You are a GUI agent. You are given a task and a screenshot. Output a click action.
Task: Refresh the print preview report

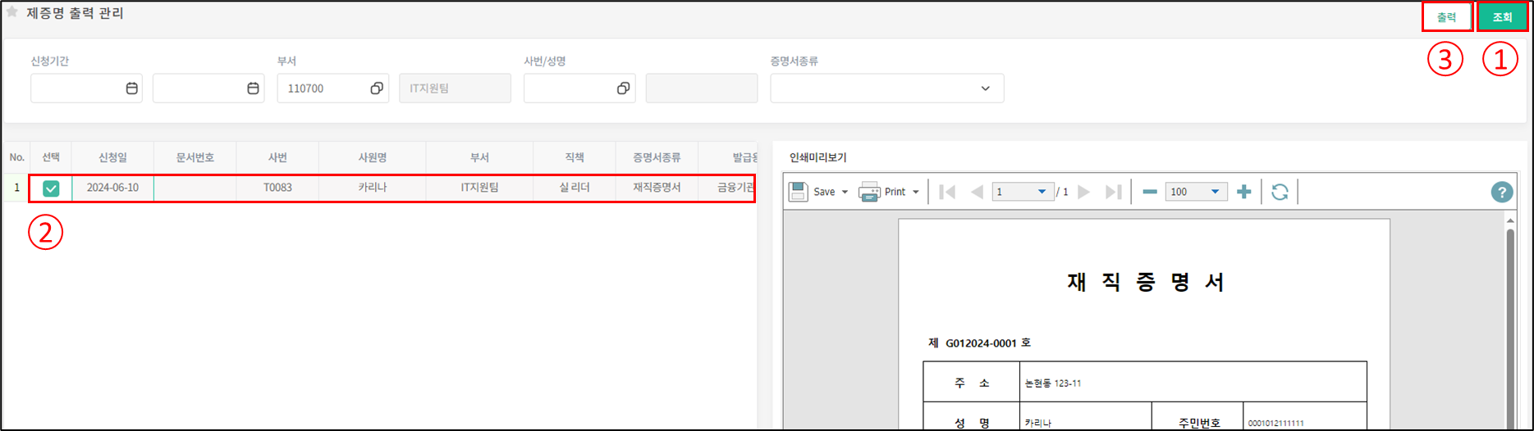[1280, 192]
